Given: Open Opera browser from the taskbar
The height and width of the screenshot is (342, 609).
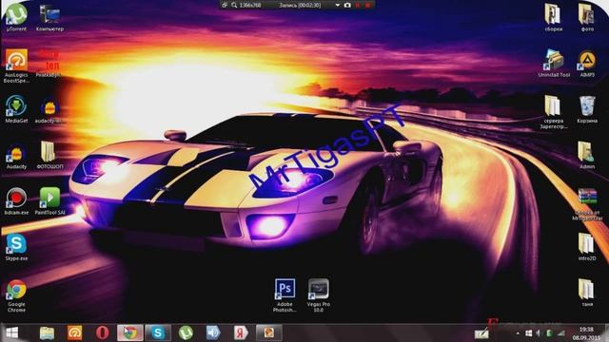Looking at the screenshot, I should click(102, 332).
